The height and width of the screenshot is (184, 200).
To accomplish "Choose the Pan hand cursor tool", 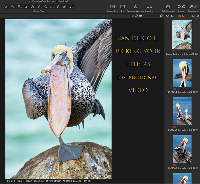I will [x=13, y=7].
